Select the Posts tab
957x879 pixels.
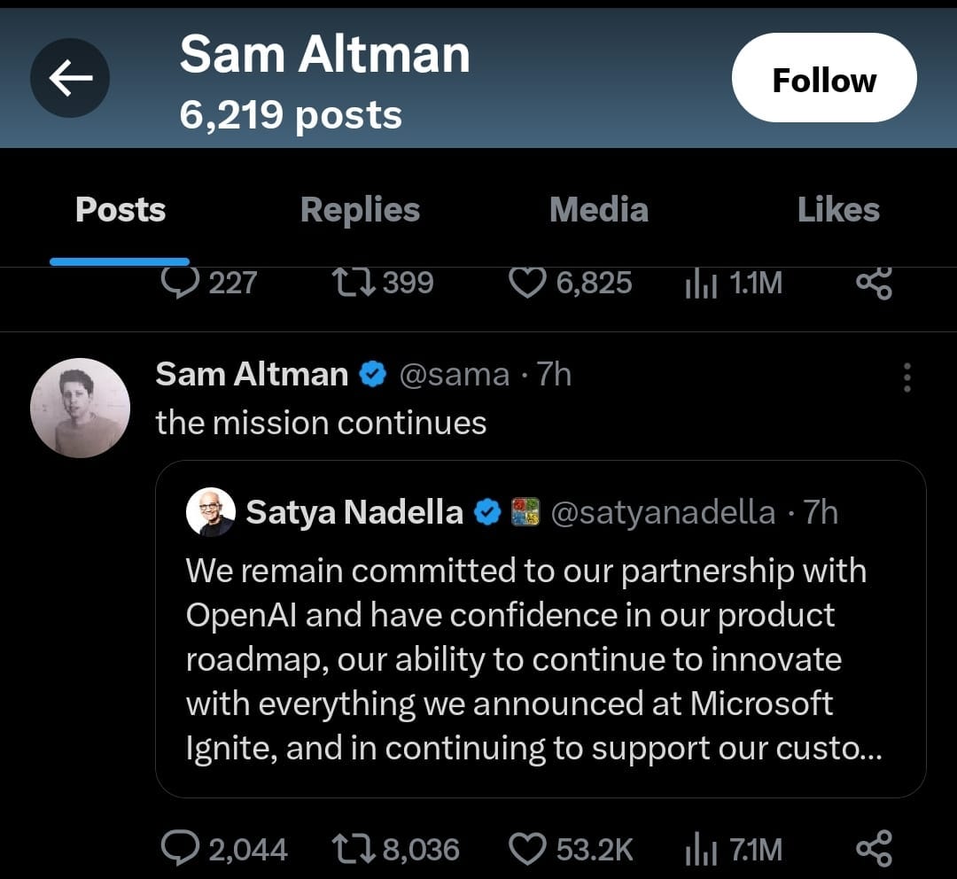coord(121,210)
